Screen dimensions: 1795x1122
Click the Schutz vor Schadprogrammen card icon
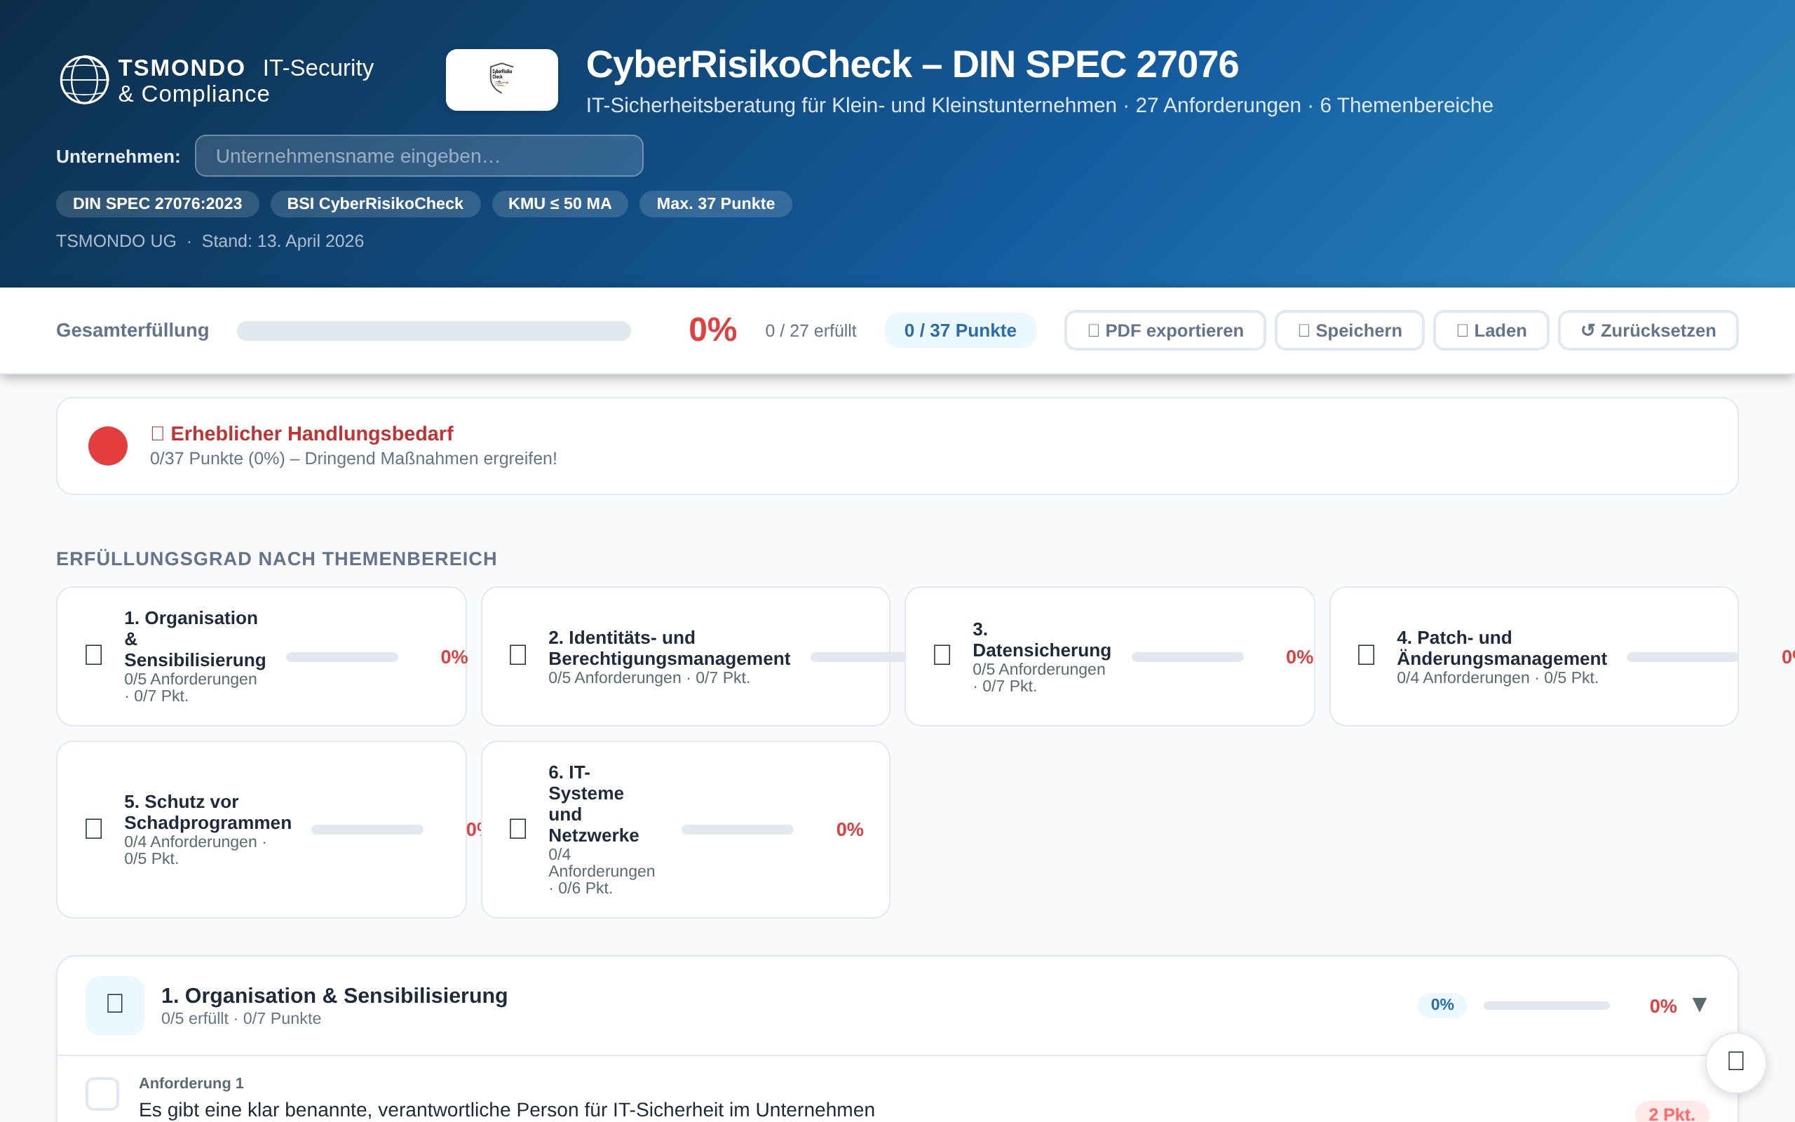pos(93,829)
